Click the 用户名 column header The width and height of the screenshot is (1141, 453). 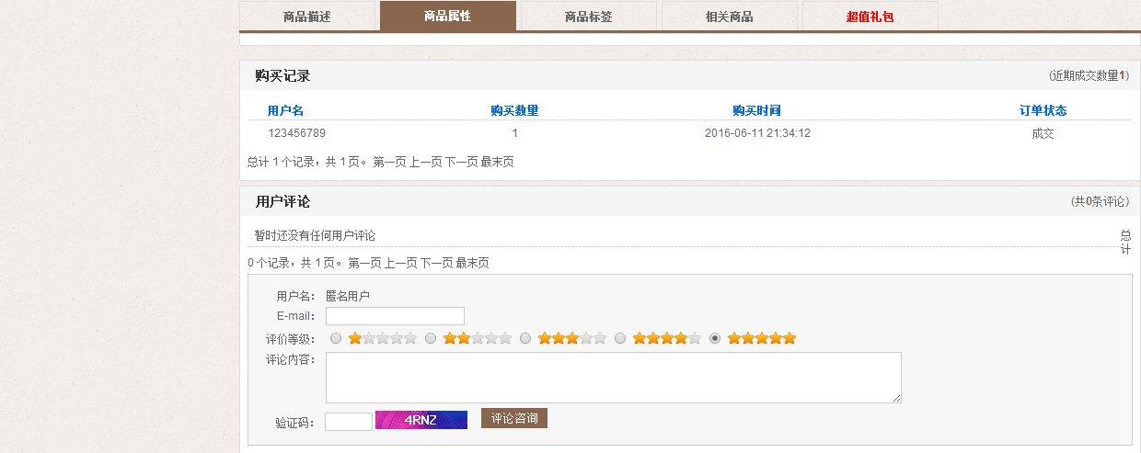285,110
